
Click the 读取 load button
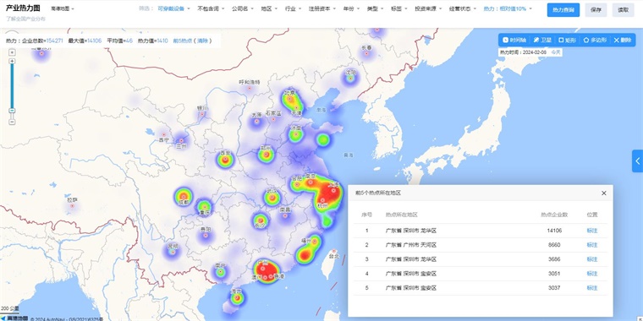pos(624,10)
